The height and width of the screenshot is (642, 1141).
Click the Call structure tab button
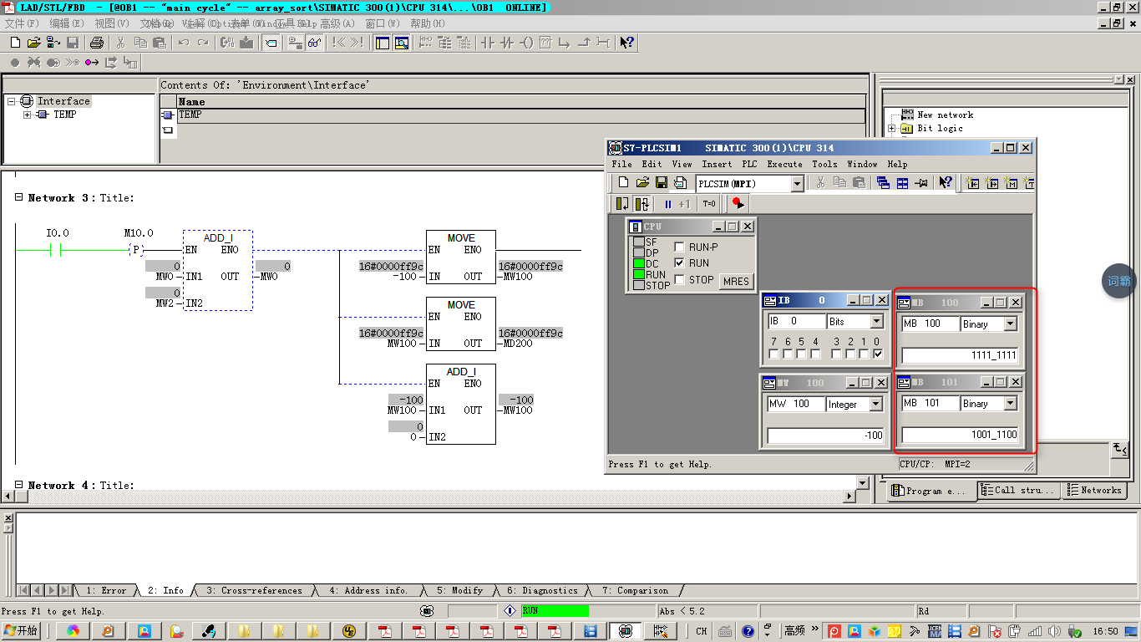[x=1018, y=491]
